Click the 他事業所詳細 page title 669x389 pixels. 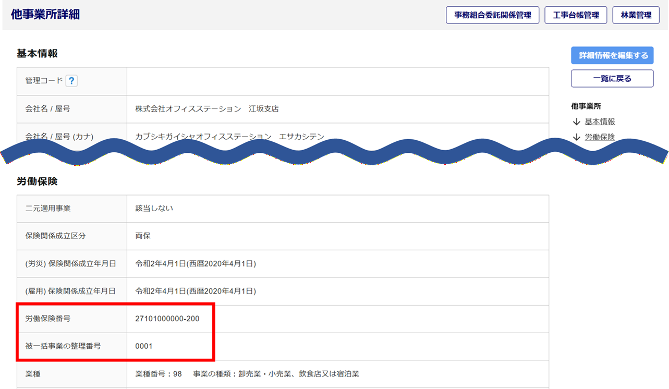point(45,15)
